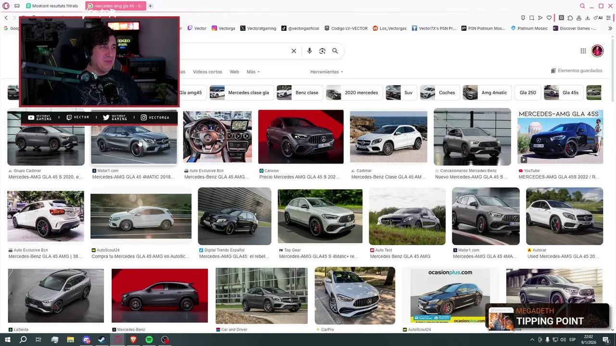Switch to the Web results tab
Screen dimensions: 616x346
[x=234, y=72]
